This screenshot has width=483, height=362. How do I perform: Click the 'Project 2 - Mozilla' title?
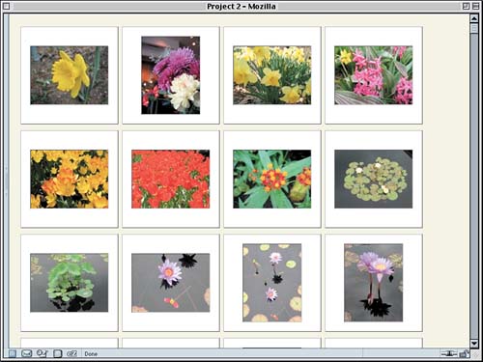click(x=241, y=7)
